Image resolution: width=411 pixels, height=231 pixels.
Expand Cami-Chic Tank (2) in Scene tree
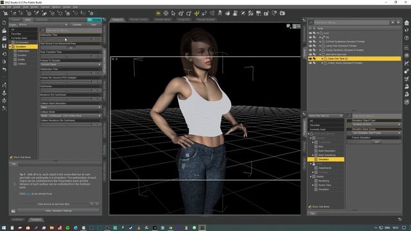[322, 58]
